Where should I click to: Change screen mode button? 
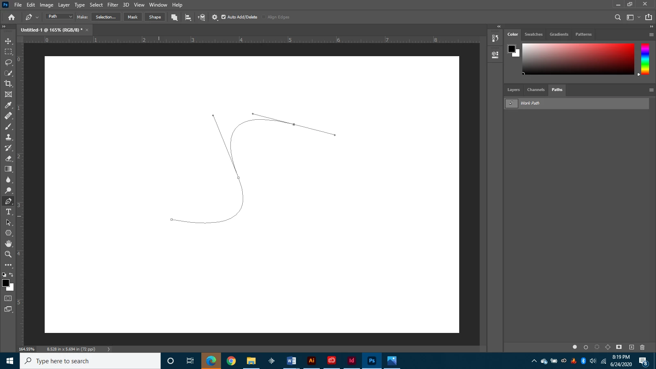[8, 309]
